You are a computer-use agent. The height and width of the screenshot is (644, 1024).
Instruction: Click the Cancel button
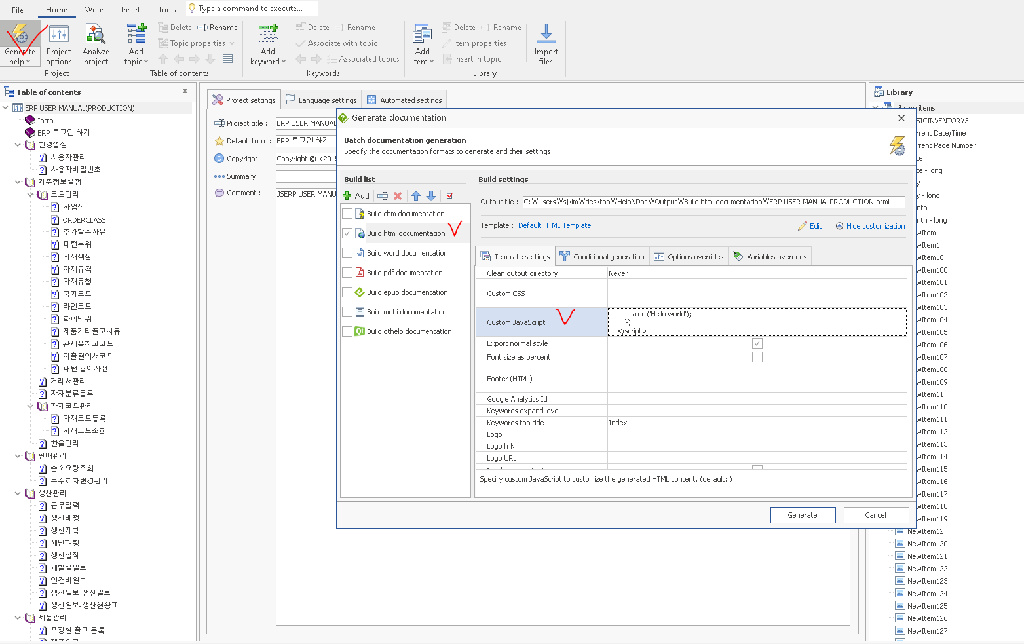876,515
